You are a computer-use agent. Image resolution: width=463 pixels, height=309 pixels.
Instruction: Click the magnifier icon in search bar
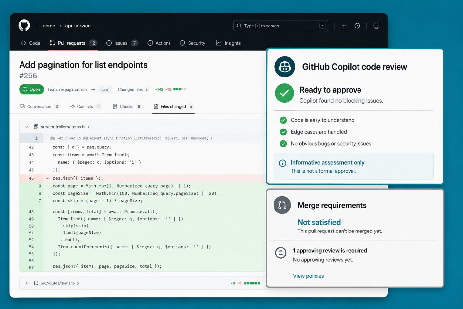[239, 26]
